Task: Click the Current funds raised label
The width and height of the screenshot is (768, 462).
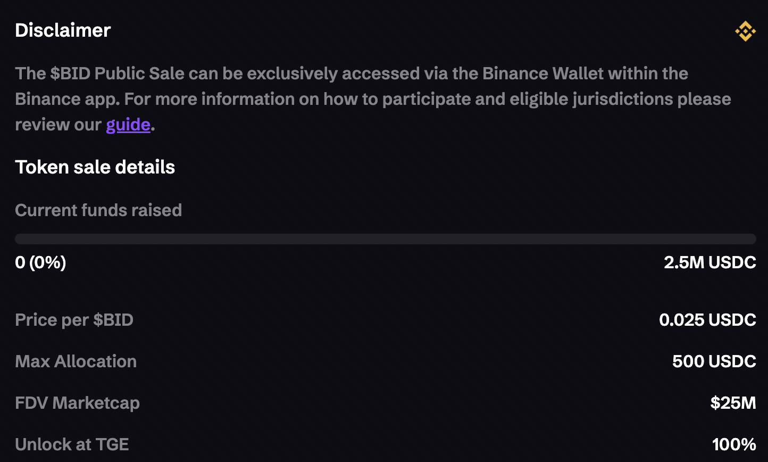Action: (98, 210)
